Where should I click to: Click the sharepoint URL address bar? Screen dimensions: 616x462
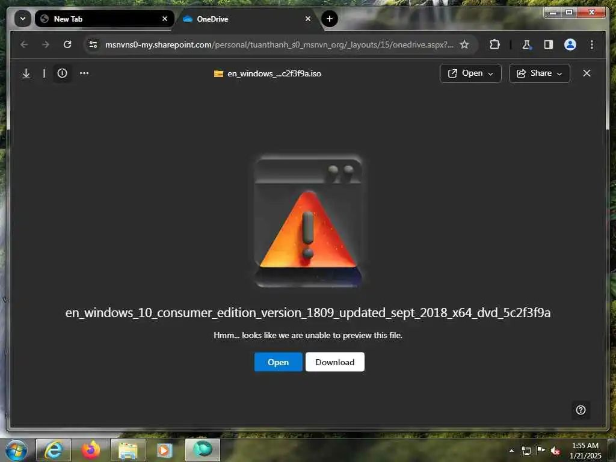click(279, 45)
